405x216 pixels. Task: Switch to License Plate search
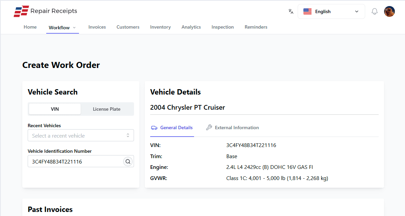point(107,109)
